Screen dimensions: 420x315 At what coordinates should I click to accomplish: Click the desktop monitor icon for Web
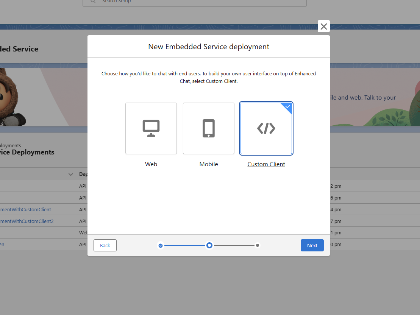pos(151,128)
